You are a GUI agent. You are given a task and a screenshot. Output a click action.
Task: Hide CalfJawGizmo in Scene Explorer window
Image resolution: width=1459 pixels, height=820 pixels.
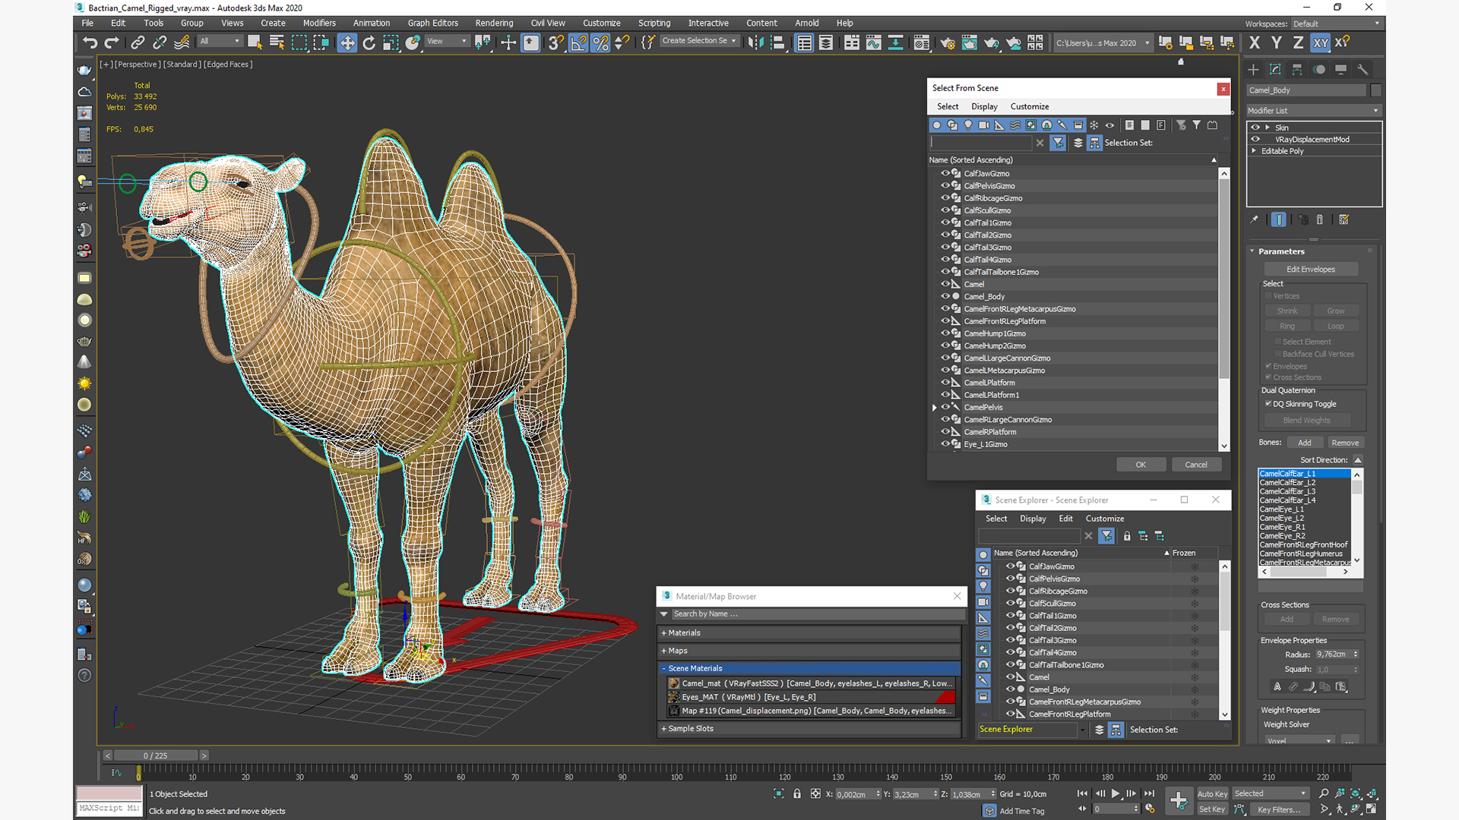1011,566
